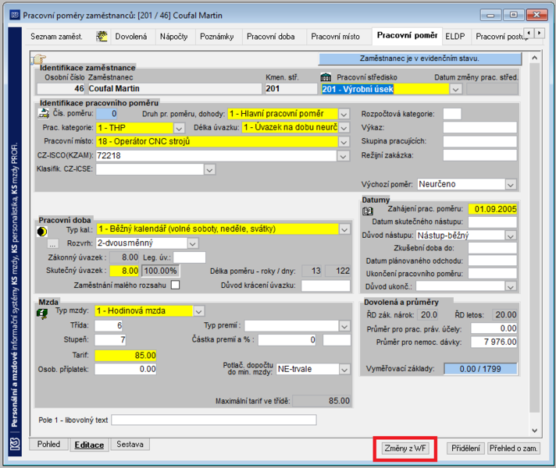The width and height of the screenshot is (556, 468).
Task: Switch to the Pracovní doba tab
Action: click(270, 37)
